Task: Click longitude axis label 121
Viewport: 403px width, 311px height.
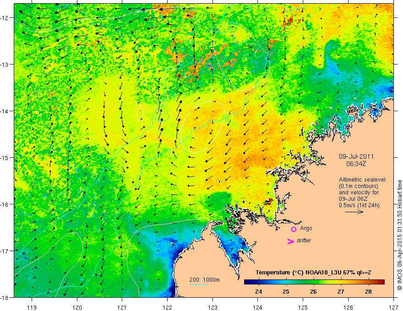Action: point(122,307)
